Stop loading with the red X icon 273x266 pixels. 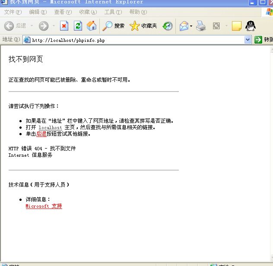point(64,26)
